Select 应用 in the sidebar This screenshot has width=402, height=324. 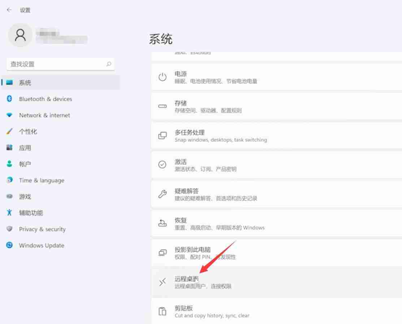click(x=25, y=148)
